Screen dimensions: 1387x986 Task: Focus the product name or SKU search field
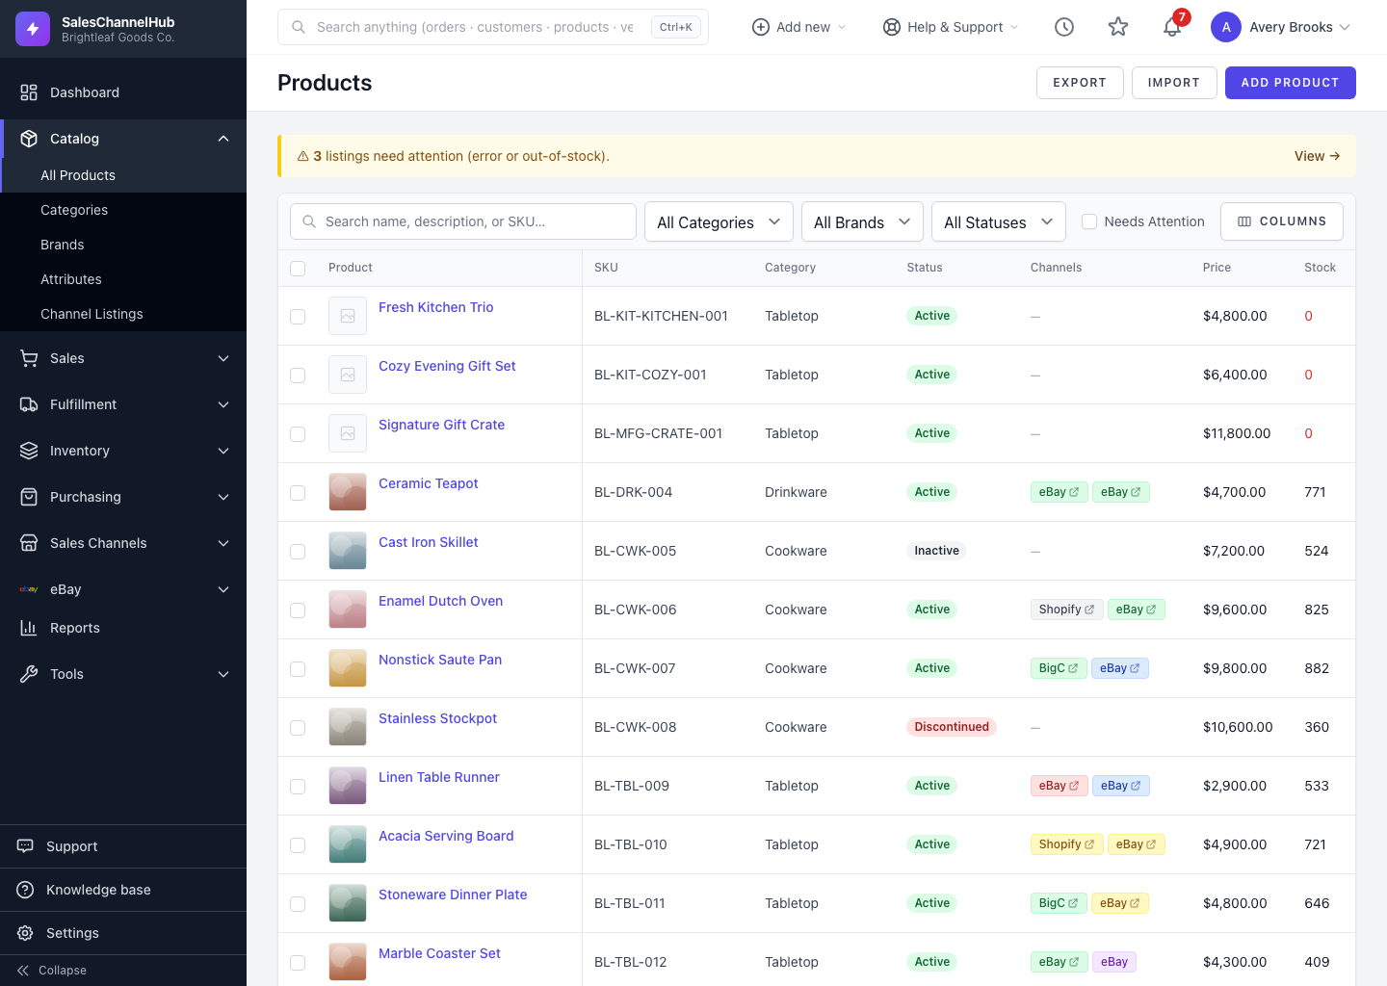[463, 221]
